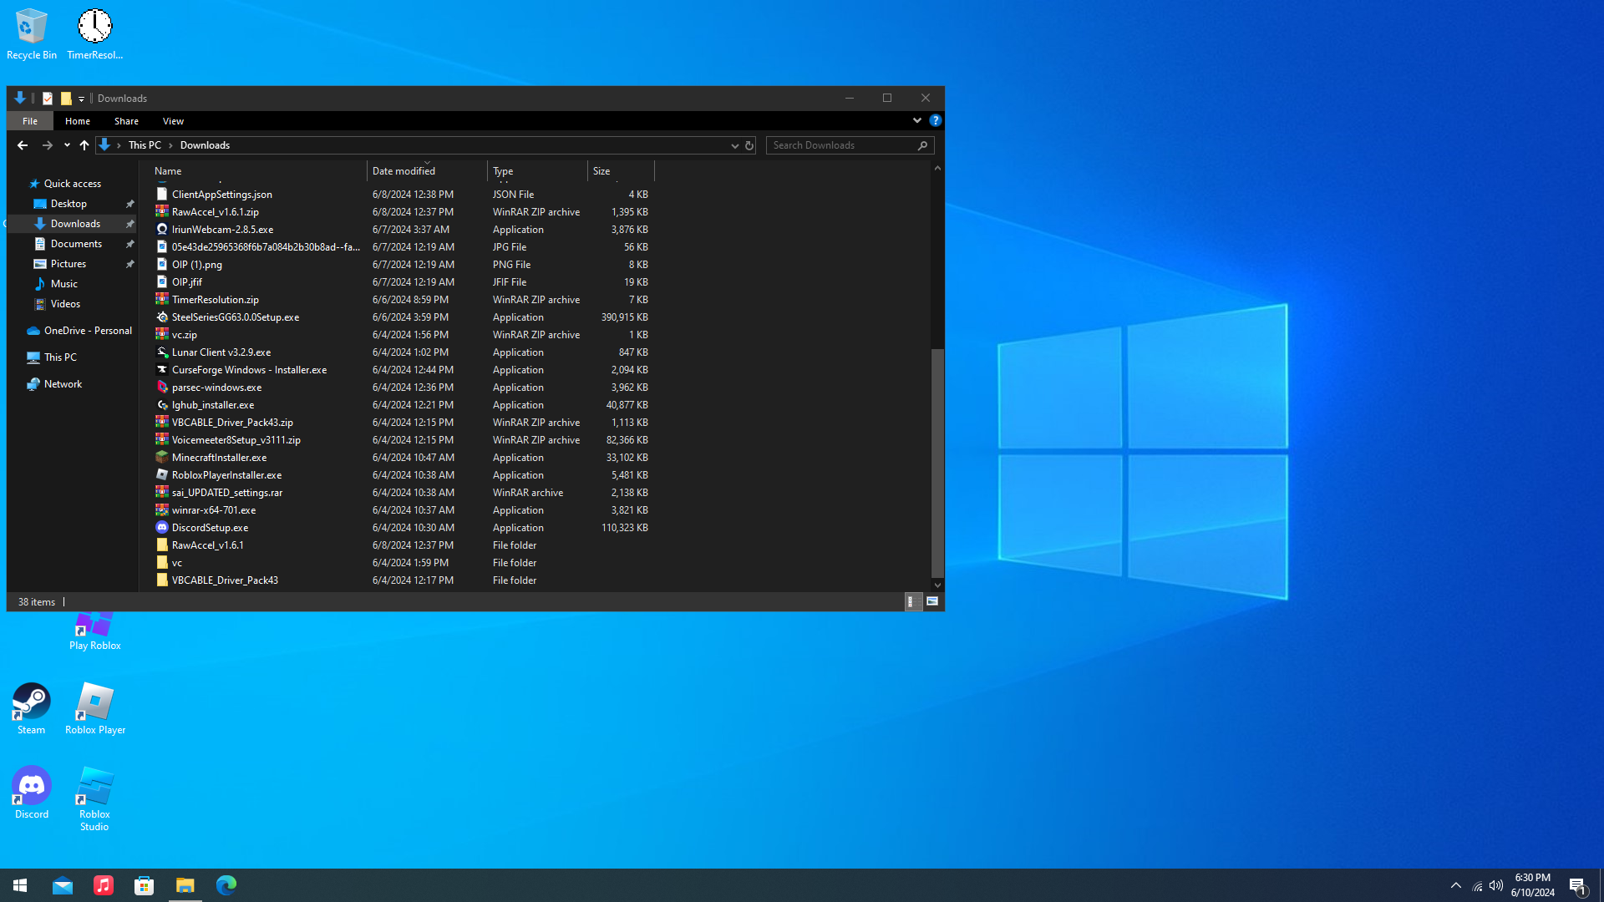Screen dimensions: 1604x902
Task: Show hidden system tray icons
Action: click(1455, 885)
